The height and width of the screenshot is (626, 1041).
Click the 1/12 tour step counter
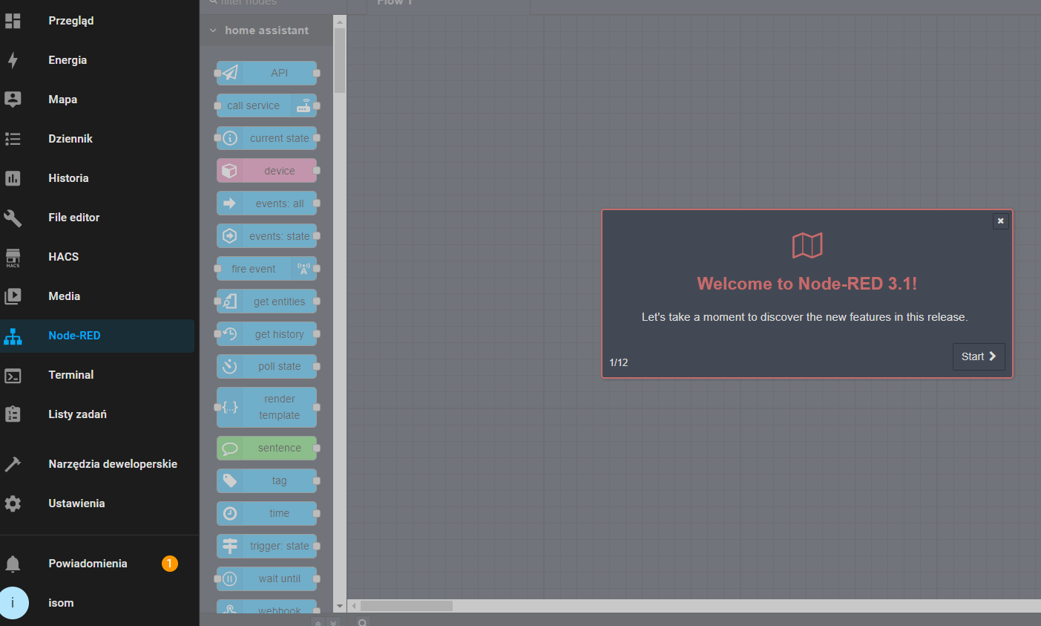tap(618, 362)
